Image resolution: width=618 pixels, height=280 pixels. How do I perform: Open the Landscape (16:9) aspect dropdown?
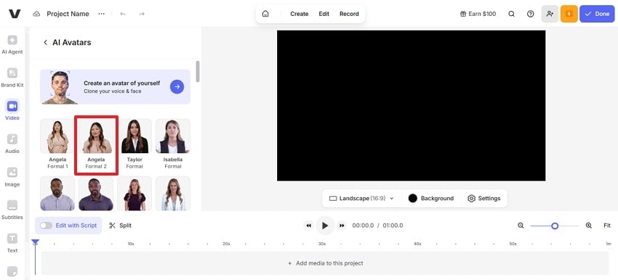coord(361,198)
